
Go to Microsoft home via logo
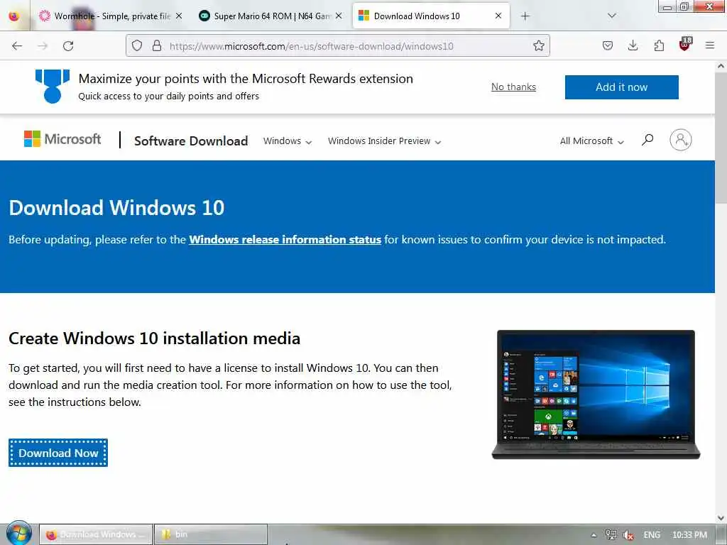pos(62,139)
